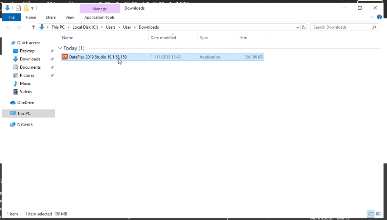Click the Properties icon in quick access toolbar

pyautogui.click(x=19, y=8)
